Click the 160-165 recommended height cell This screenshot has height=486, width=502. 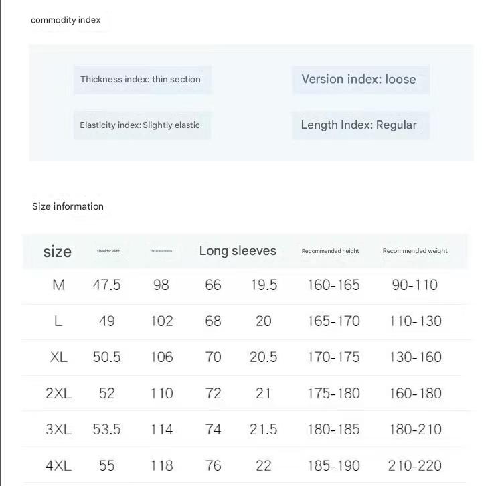tap(333, 285)
